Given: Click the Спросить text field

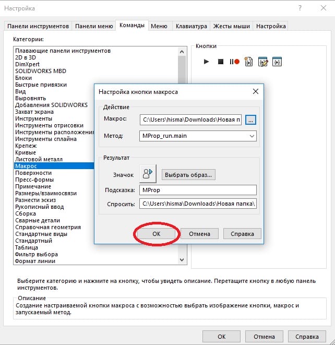Looking at the screenshot, I should [x=198, y=204].
